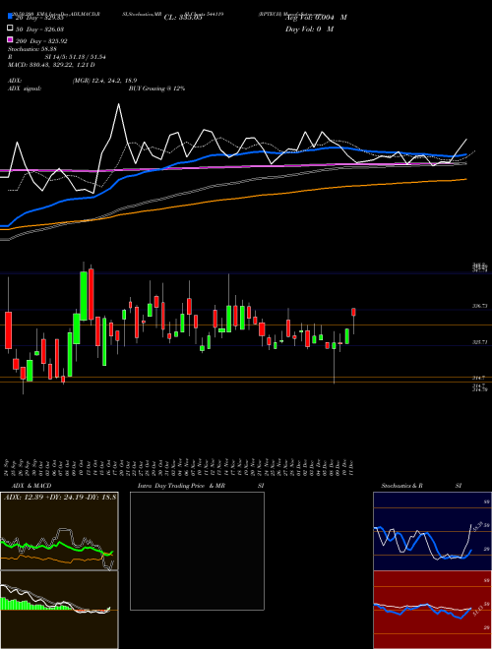Click the MACD histogram chart panel
Viewport: 492px width, 649px height.
click(59, 610)
